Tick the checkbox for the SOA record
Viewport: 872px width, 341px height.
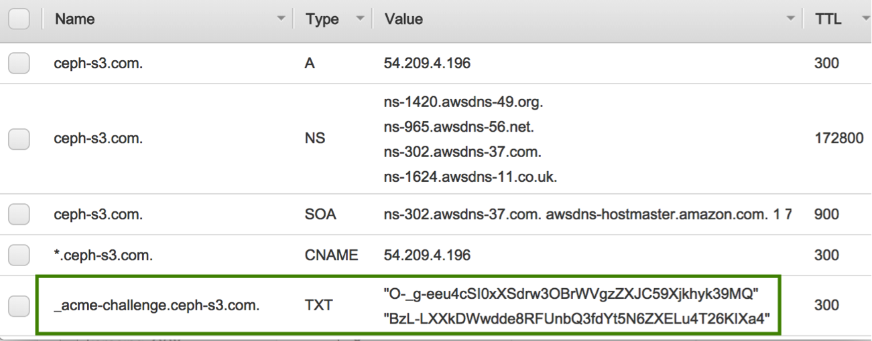pyautogui.click(x=18, y=214)
